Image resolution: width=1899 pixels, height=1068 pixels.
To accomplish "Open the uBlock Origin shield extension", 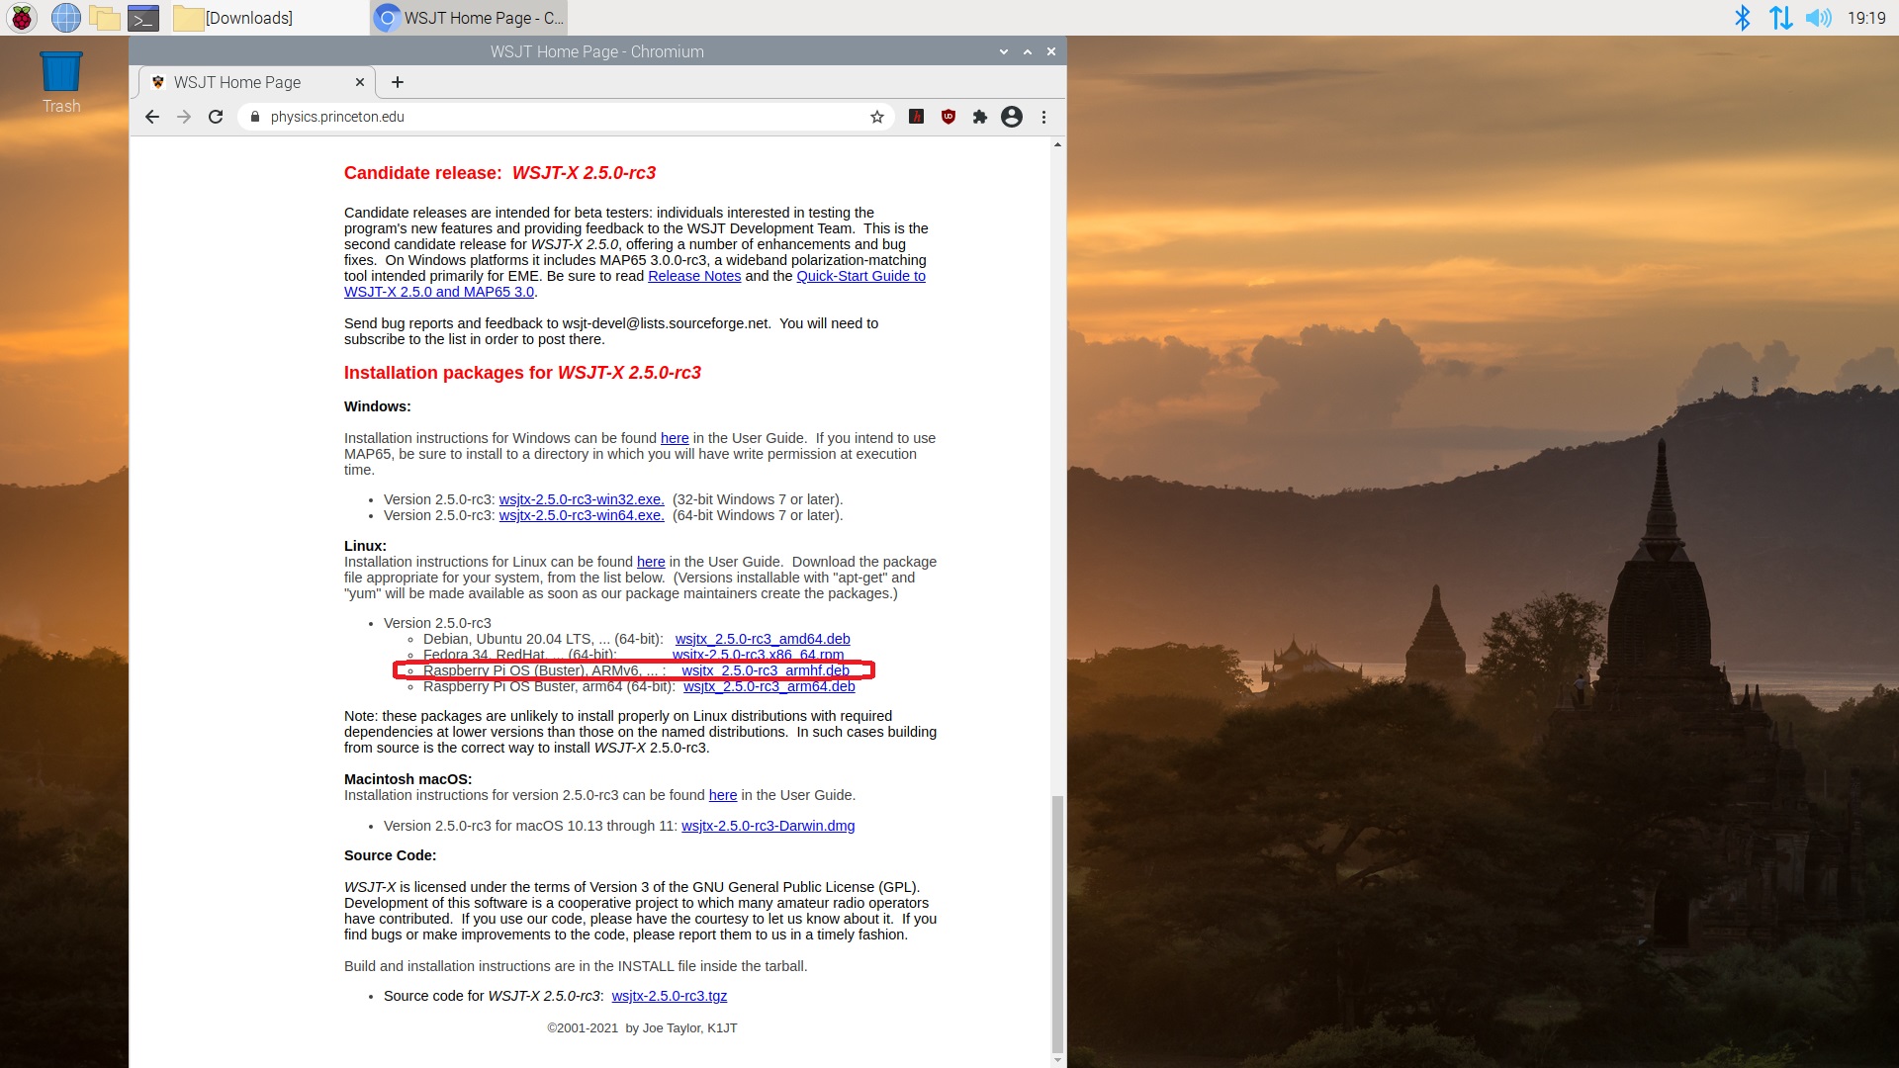I will point(948,117).
